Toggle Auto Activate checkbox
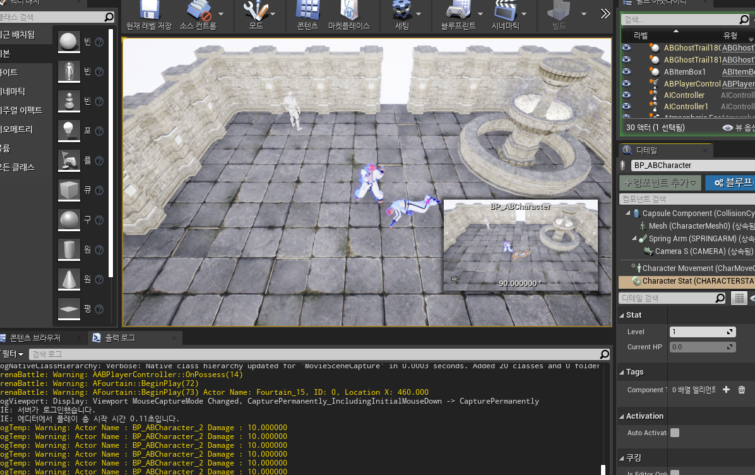Viewport: 755px width, 475px height. 675,433
